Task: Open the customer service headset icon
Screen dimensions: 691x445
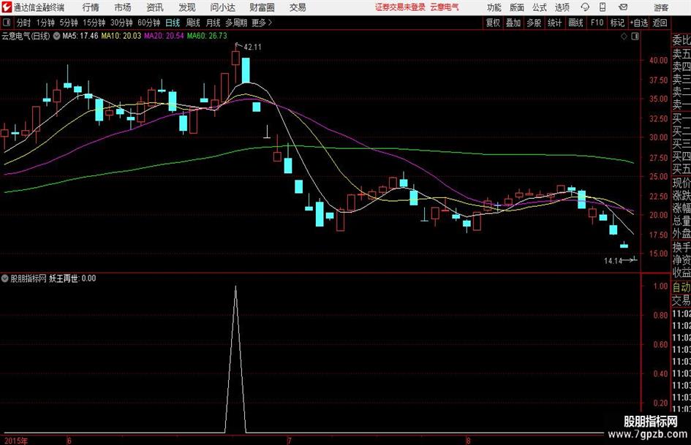Action: click(x=585, y=7)
